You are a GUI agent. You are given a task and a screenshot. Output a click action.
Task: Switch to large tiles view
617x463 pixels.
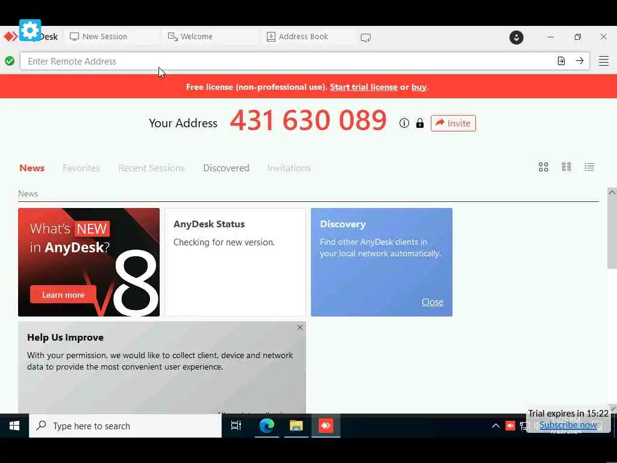pyautogui.click(x=543, y=168)
